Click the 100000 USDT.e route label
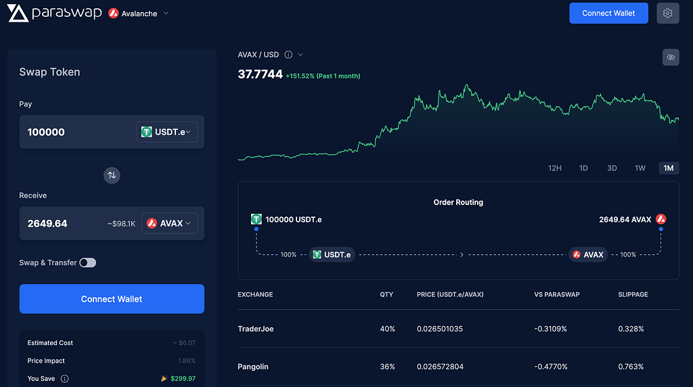The image size is (693, 387). (294, 220)
